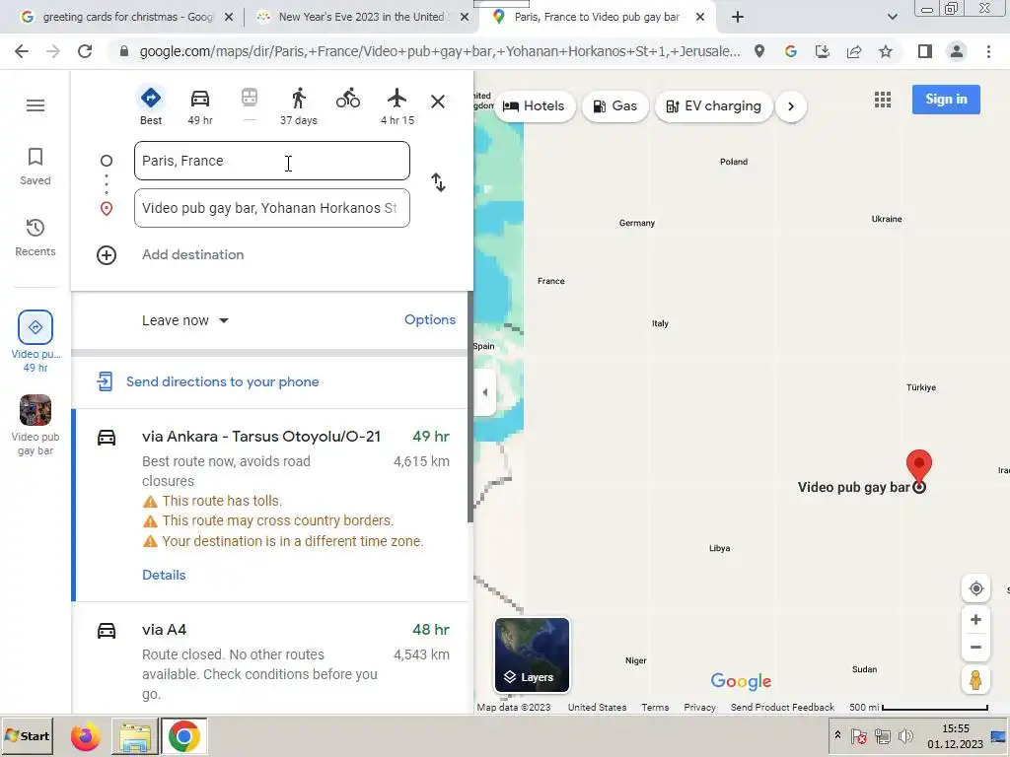Collapse the side panel arrow

click(484, 392)
